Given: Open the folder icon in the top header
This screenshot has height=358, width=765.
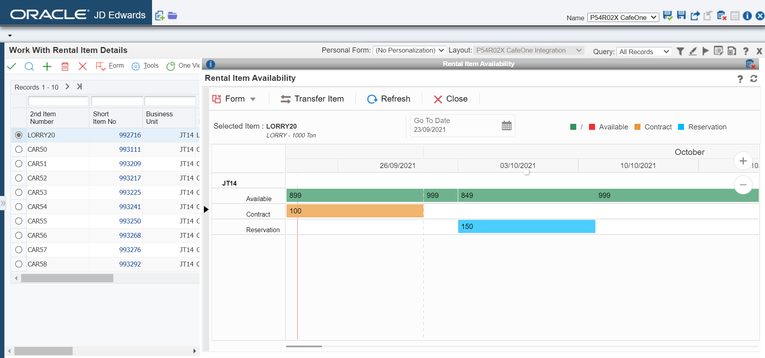Looking at the screenshot, I should click(x=172, y=16).
